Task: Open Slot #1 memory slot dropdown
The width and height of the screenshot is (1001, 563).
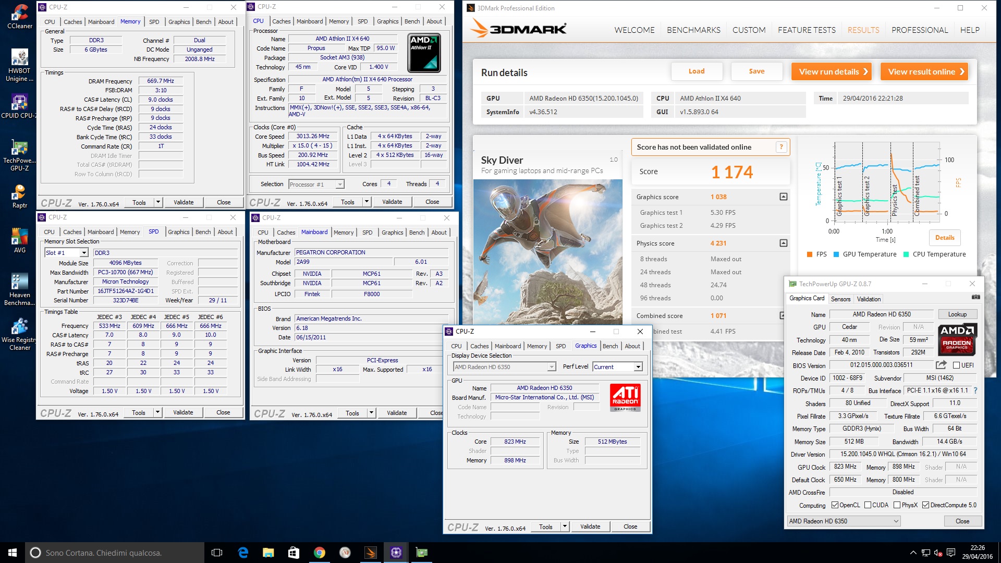Action: coord(83,253)
